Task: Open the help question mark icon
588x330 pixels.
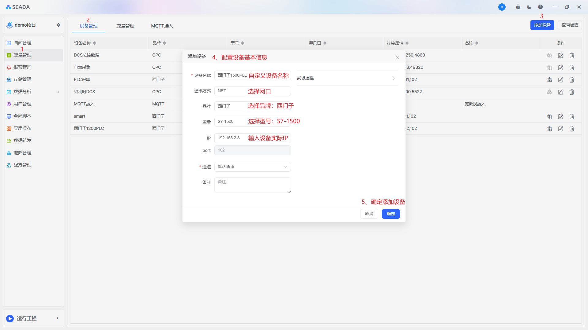Action: [540, 7]
